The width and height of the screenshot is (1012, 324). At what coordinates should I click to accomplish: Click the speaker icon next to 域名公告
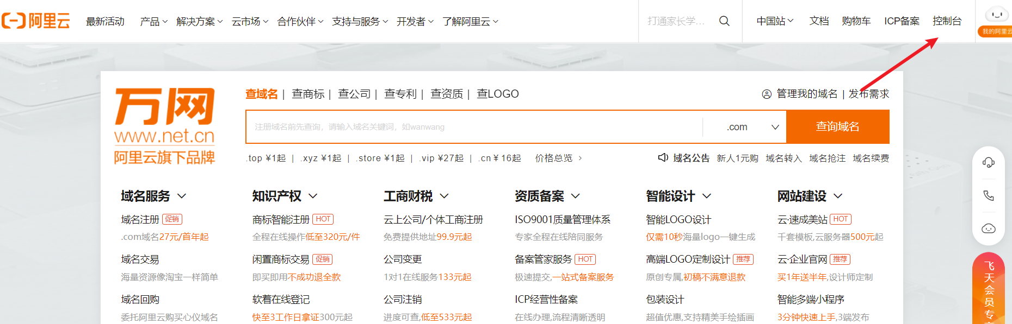click(663, 158)
